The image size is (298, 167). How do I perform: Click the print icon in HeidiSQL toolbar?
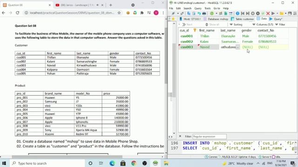click(204, 13)
